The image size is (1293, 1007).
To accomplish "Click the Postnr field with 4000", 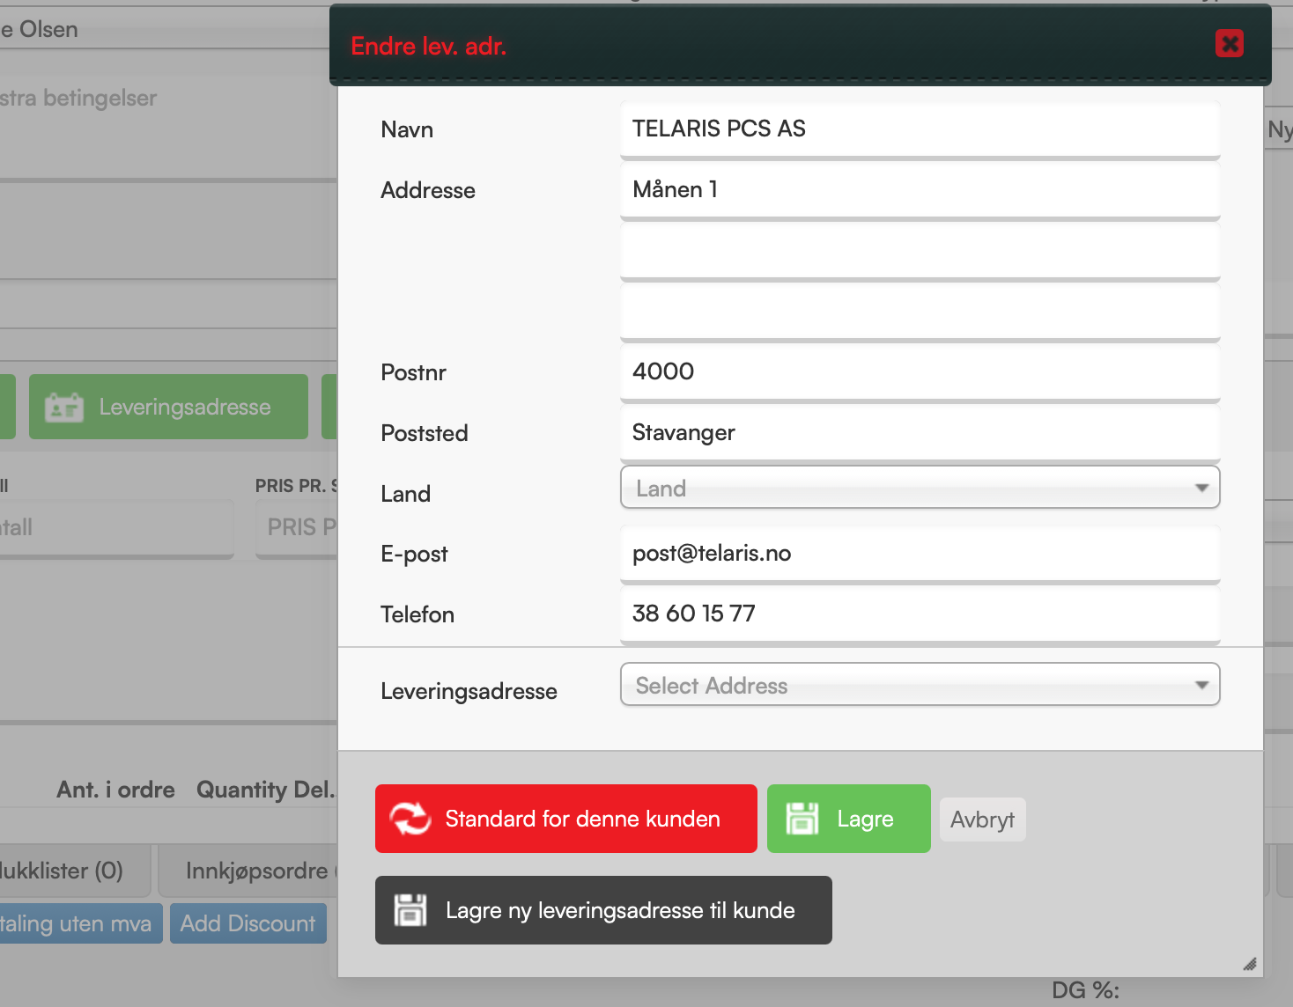I will pos(920,372).
